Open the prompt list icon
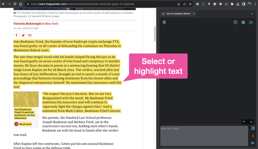Screen dimensions: 258x149 (x=253, y=128)
